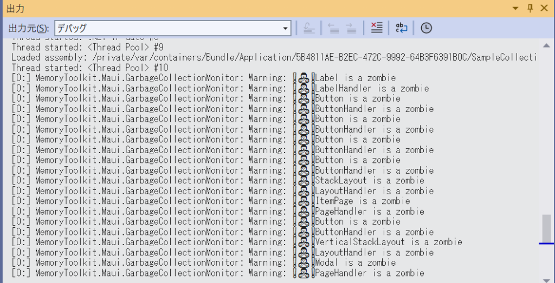Open the window position dropdown arrow in title bar
The width and height of the screenshot is (555, 283).
[515, 9]
